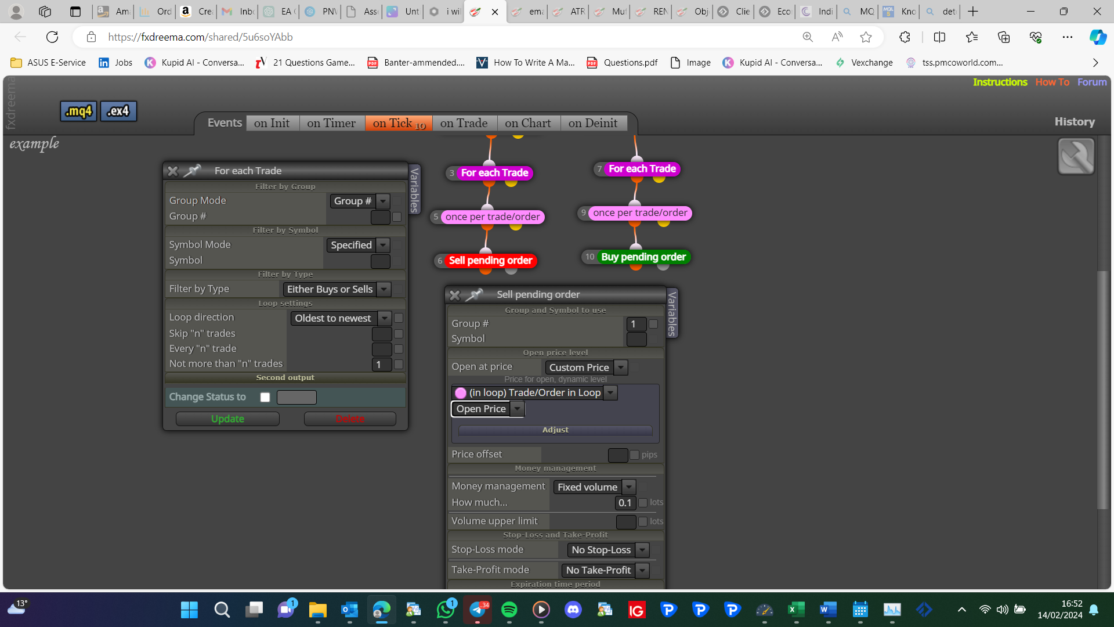Switch to the on Trade event tab
Screen dimensions: 1114x627
[464, 123]
